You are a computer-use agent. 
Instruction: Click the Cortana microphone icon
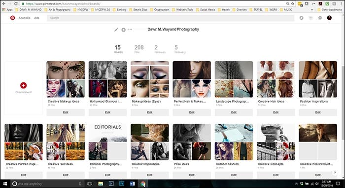click(80, 184)
